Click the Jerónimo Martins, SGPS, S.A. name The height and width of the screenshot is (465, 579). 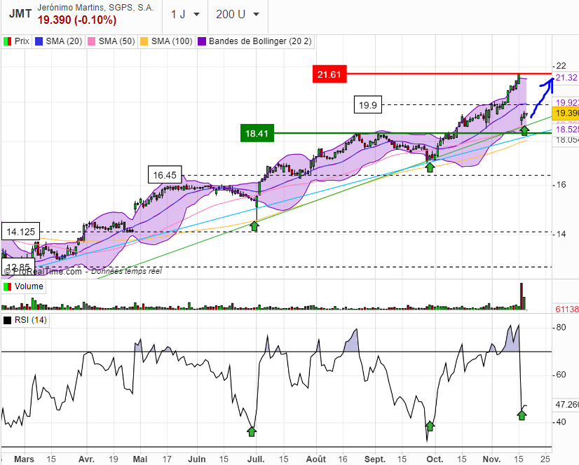95,8
